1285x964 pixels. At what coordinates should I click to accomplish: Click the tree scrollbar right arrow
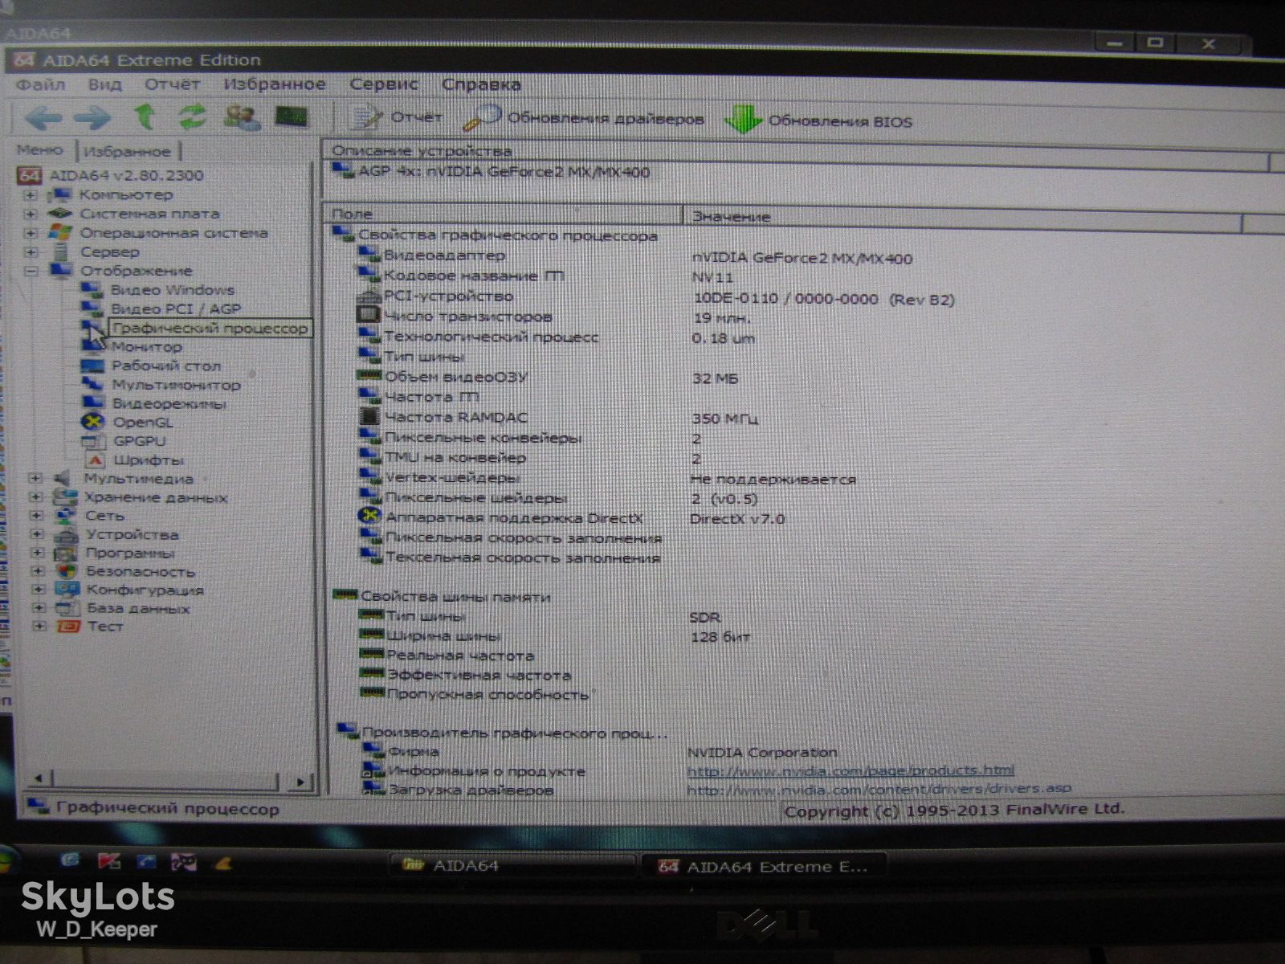point(301,781)
